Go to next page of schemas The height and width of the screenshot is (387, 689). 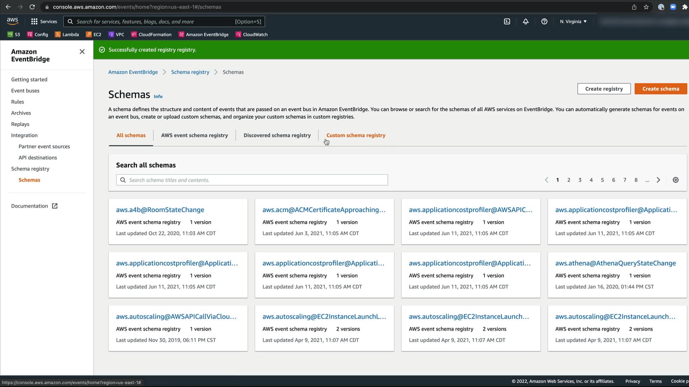658,180
